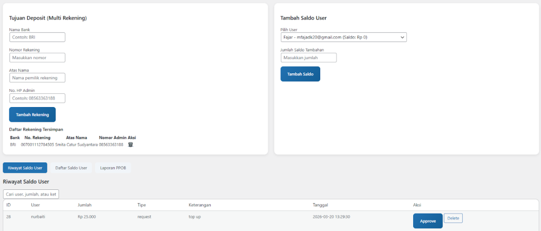Click the Jumlah column header
This screenshot has width=541, height=231.
[x=85, y=205]
